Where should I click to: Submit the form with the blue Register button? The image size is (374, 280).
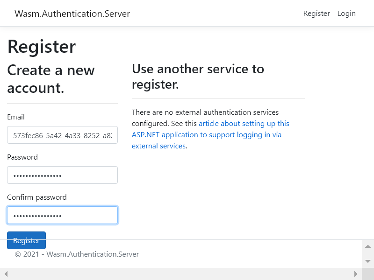point(26,240)
